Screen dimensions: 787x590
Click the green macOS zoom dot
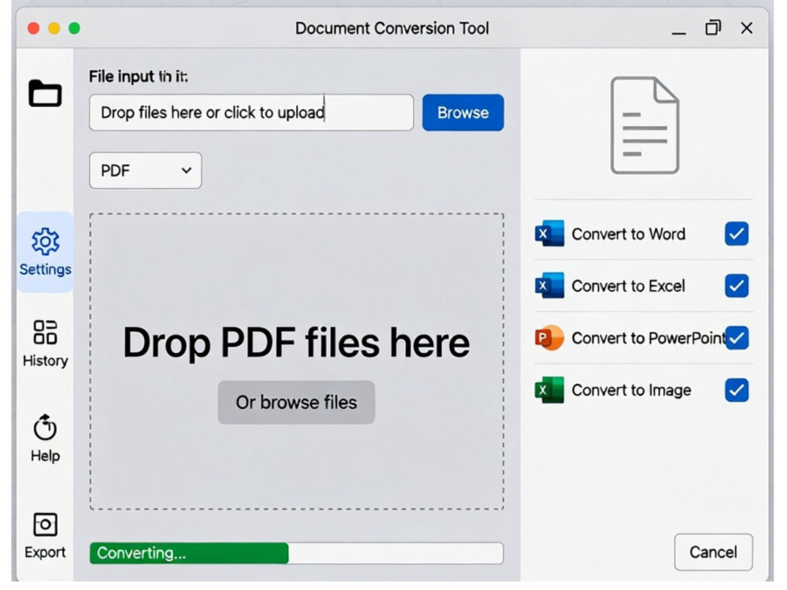coord(74,28)
